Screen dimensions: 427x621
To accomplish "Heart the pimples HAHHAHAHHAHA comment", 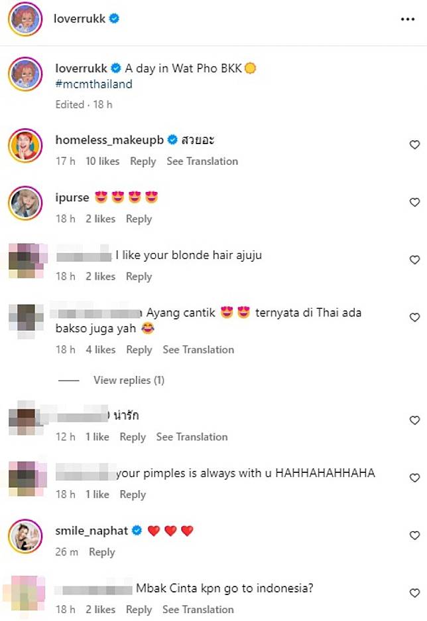I will tap(414, 478).
